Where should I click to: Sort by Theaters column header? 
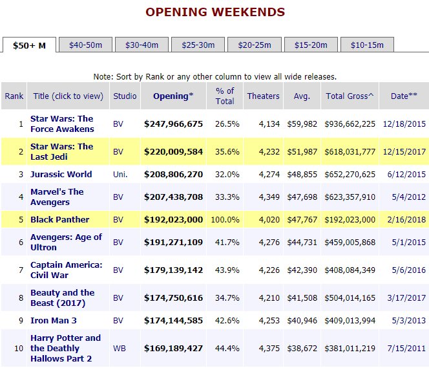tap(263, 96)
